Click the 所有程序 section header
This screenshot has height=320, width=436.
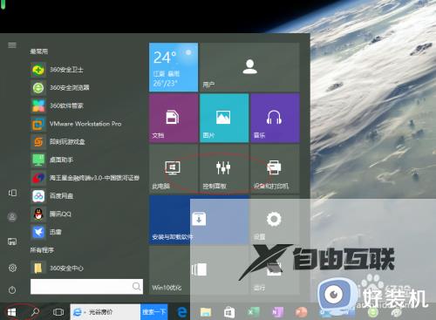[x=42, y=250]
